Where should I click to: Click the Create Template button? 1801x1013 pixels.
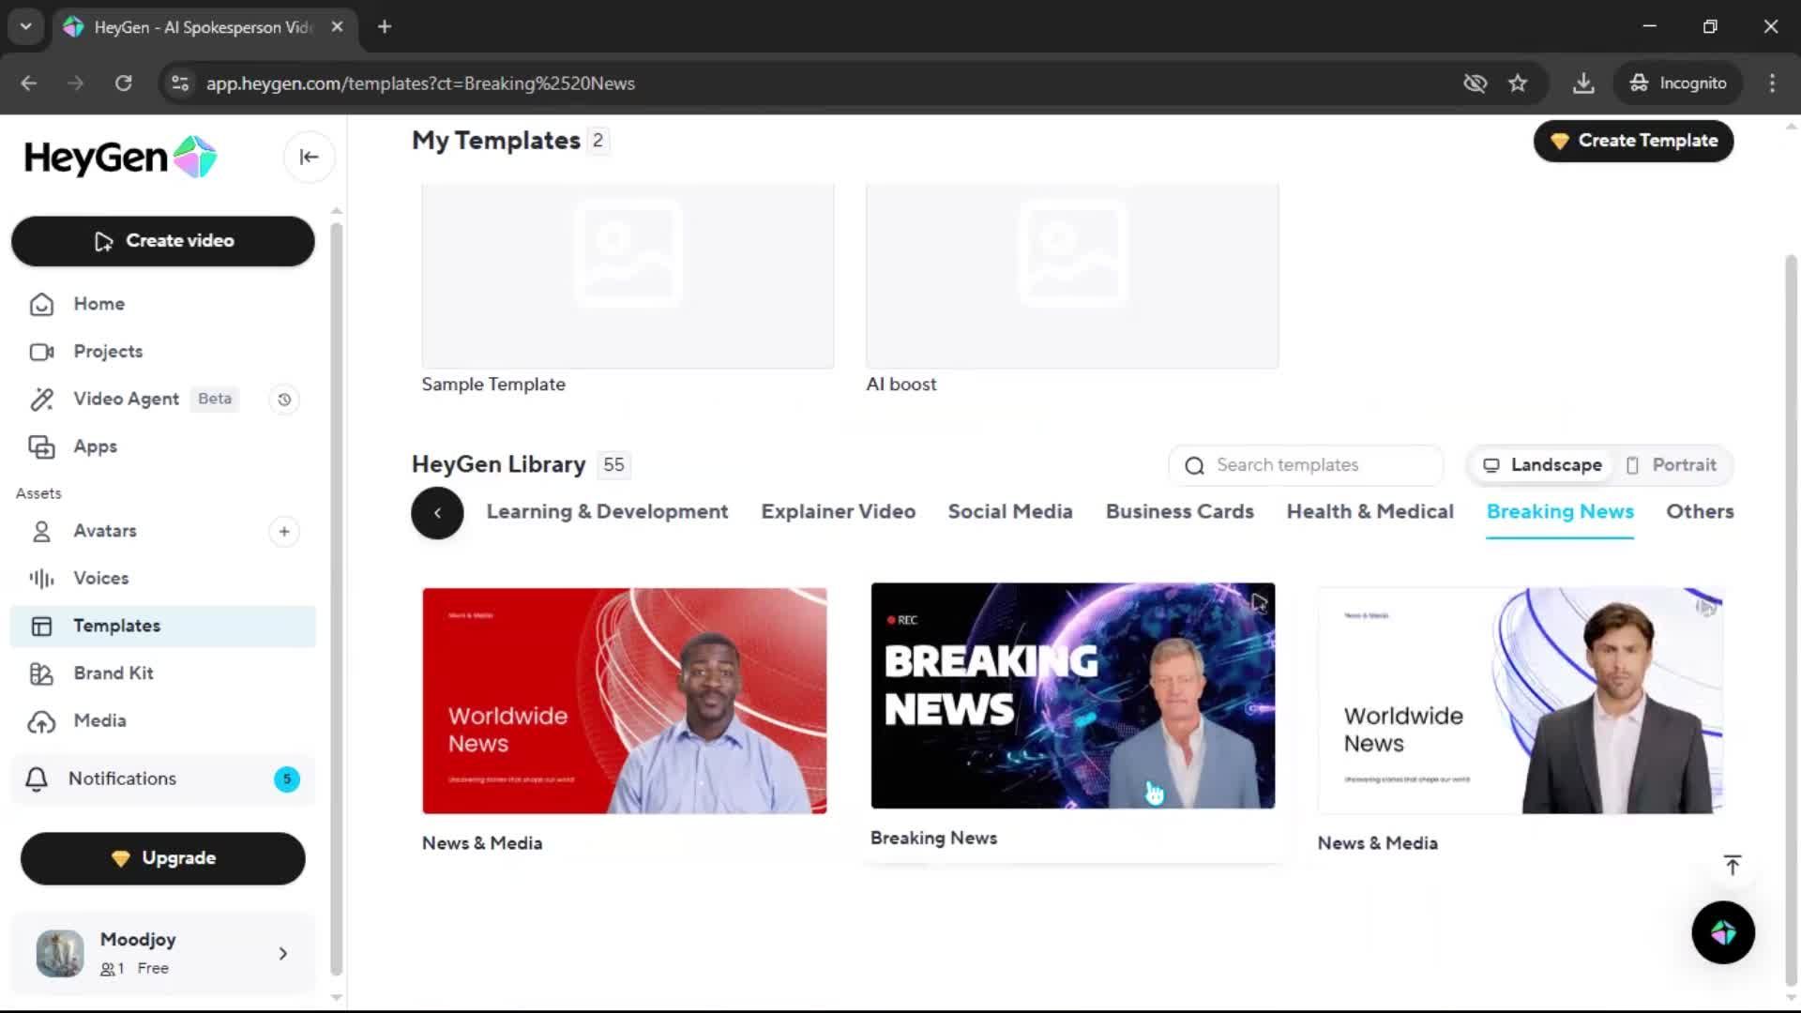(x=1632, y=141)
